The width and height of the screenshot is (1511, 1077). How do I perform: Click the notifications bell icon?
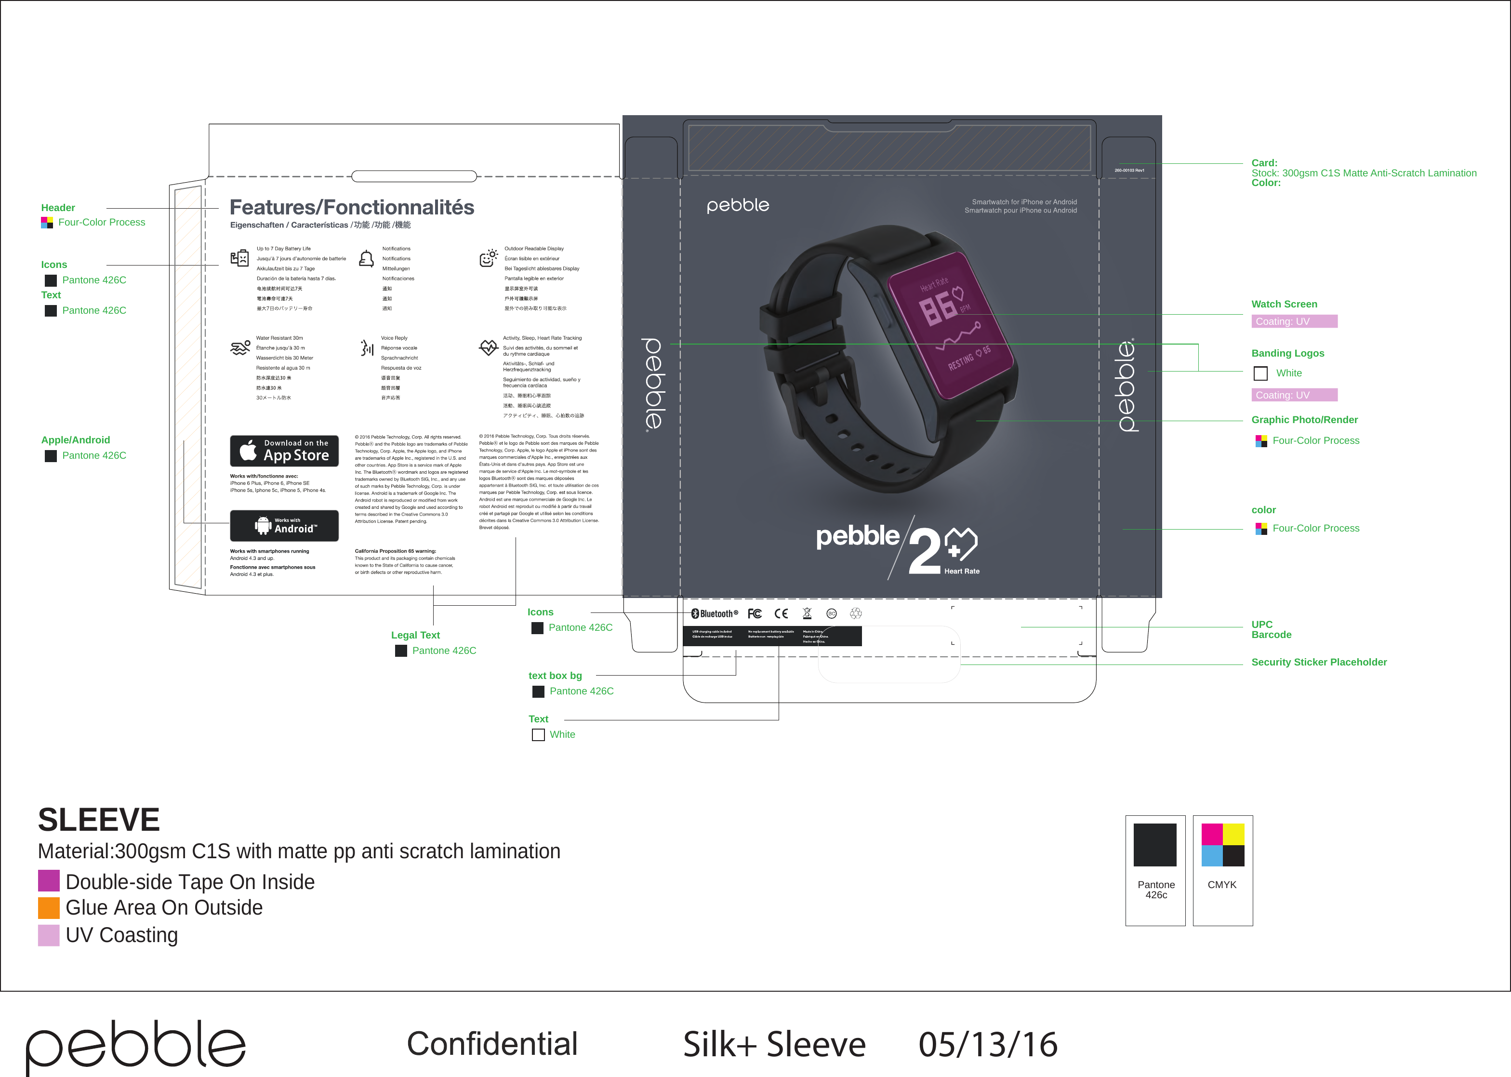pos(366,259)
